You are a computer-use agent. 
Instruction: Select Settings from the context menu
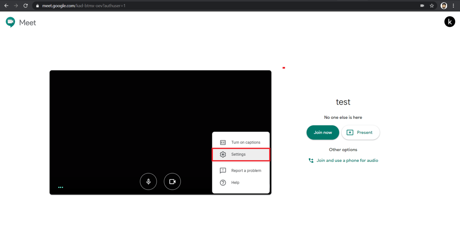tap(238, 154)
